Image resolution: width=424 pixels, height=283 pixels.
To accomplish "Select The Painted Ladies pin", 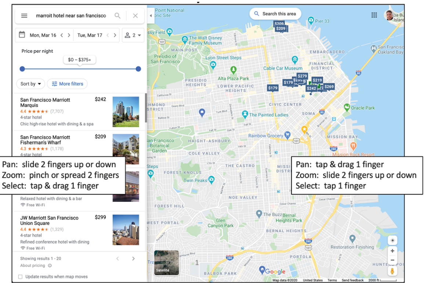I will pos(245,114).
